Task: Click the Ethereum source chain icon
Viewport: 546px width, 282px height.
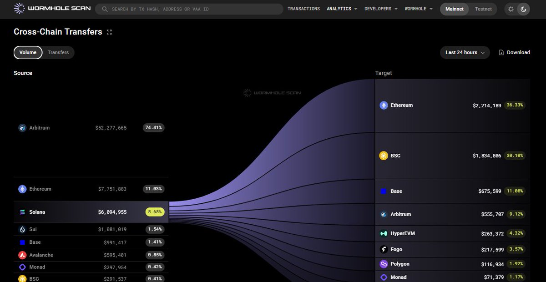Action: pyautogui.click(x=22, y=189)
